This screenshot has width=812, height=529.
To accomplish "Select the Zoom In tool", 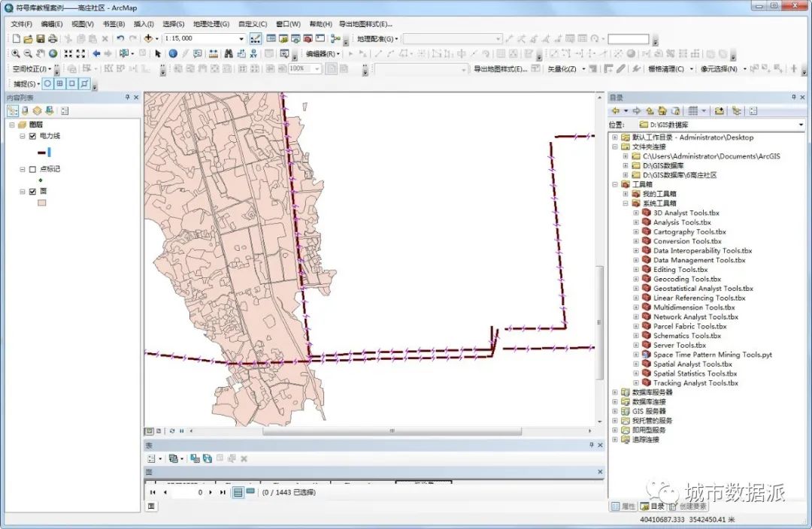I will pyautogui.click(x=16, y=53).
